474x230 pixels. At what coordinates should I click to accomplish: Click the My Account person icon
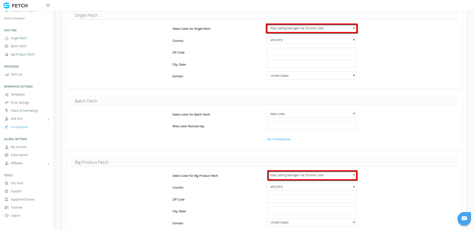click(x=7, y=147)
